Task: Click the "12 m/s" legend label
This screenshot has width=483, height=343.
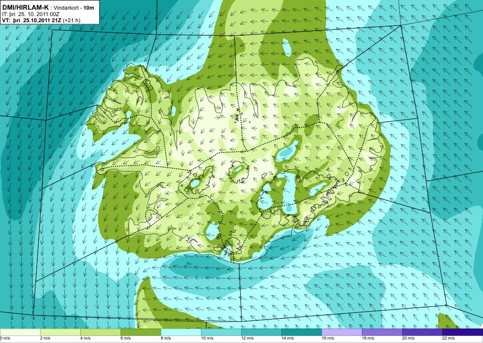Action: pyautogui.click(x=248, y=338)
